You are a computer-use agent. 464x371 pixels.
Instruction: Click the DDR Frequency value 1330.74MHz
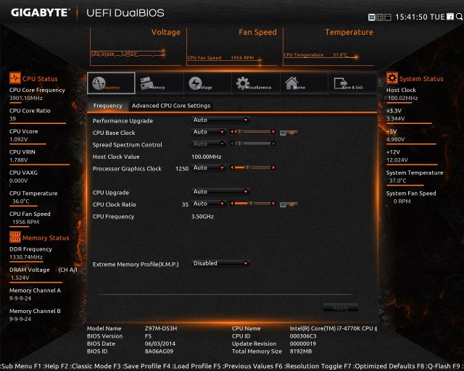click(26, 257)
